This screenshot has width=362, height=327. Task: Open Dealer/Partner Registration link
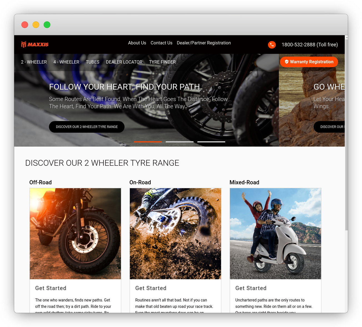(x=204, y=43)
